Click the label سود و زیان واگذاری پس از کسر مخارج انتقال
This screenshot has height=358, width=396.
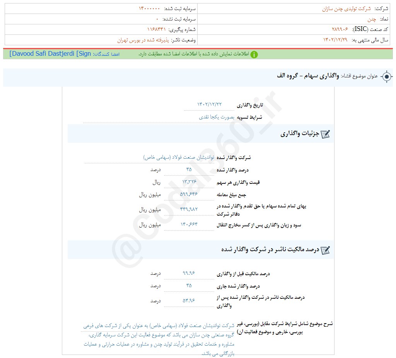259,225
